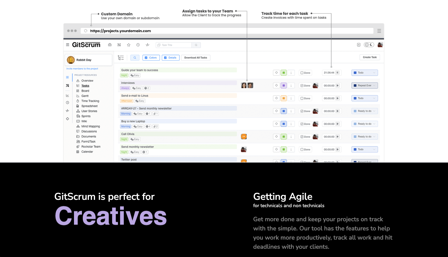
Task: Select the clock icon in the left rail
Action: (68, 102)
